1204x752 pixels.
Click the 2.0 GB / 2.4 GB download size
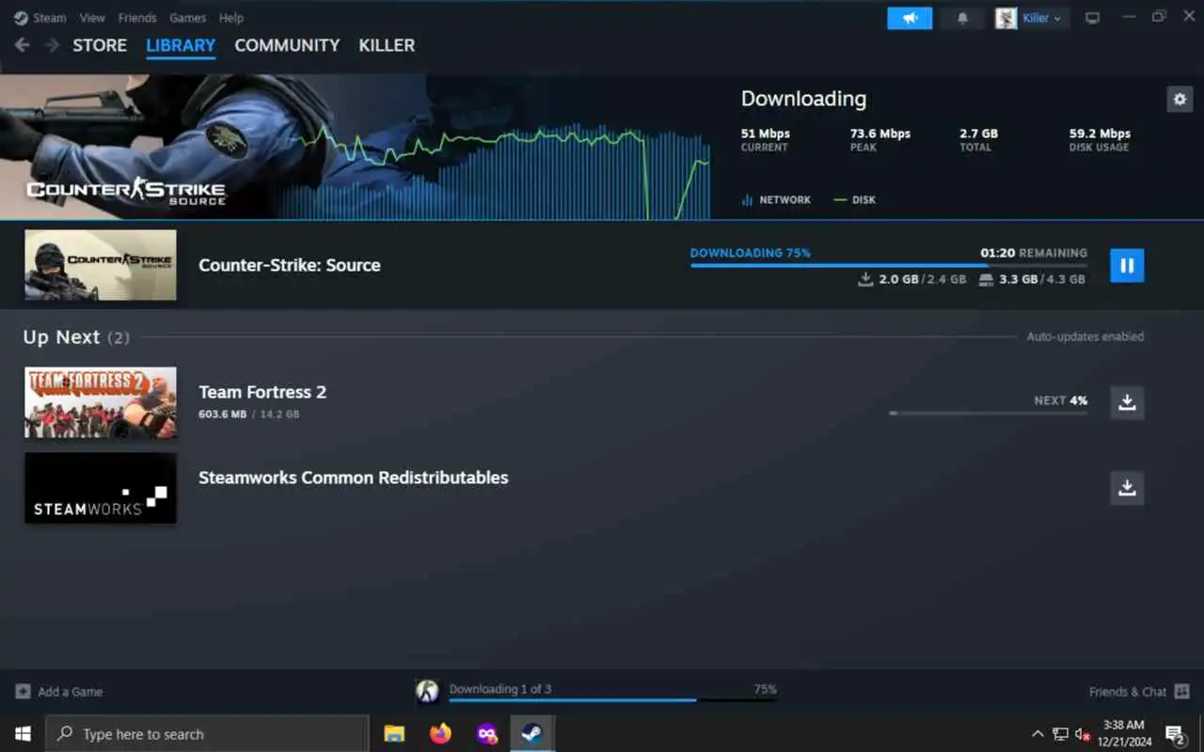coord(912,279)
